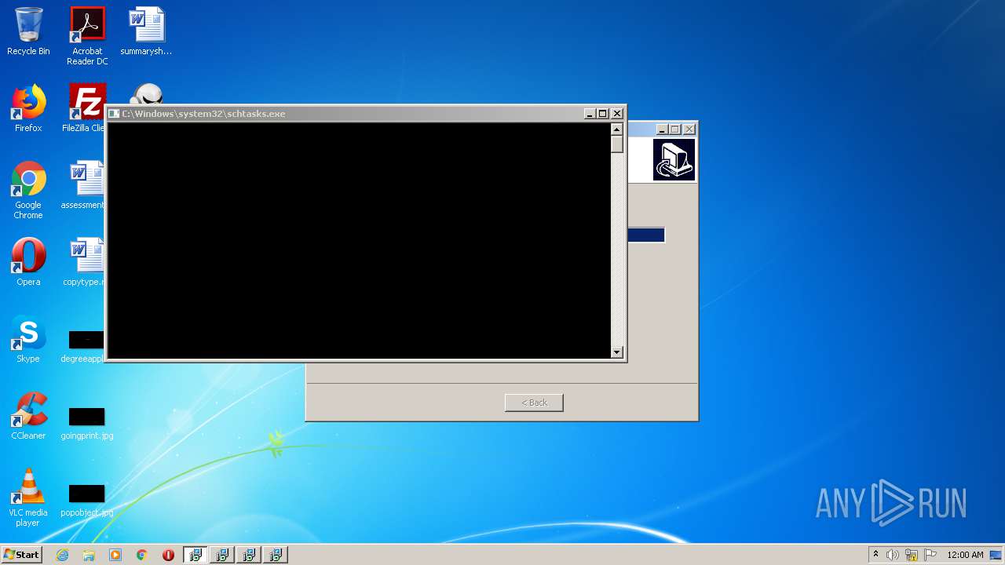The height and width of the screenshot is (565, 1005).
Task: Open the Recycle Bin desktop icon
Action: coord(28,31)
